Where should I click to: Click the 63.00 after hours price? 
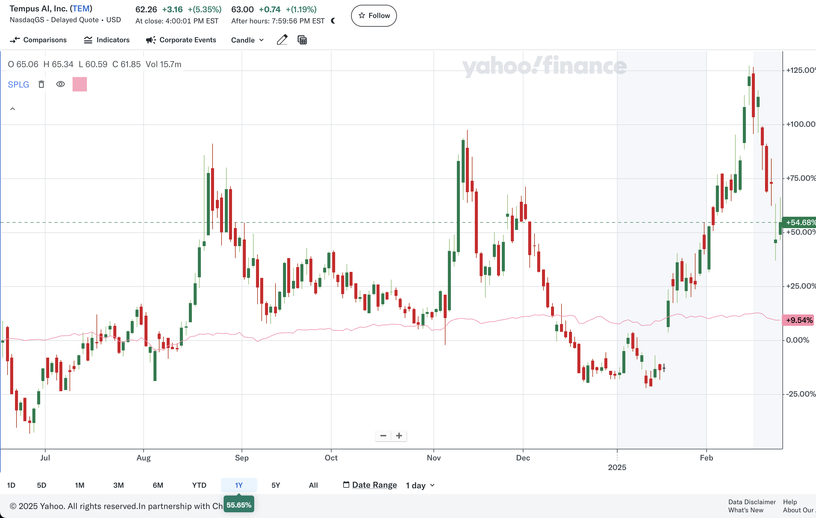[242, 10]
